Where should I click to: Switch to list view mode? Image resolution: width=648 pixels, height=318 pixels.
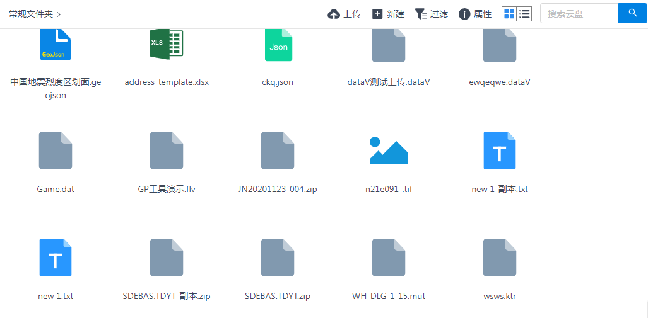point(524,14)
